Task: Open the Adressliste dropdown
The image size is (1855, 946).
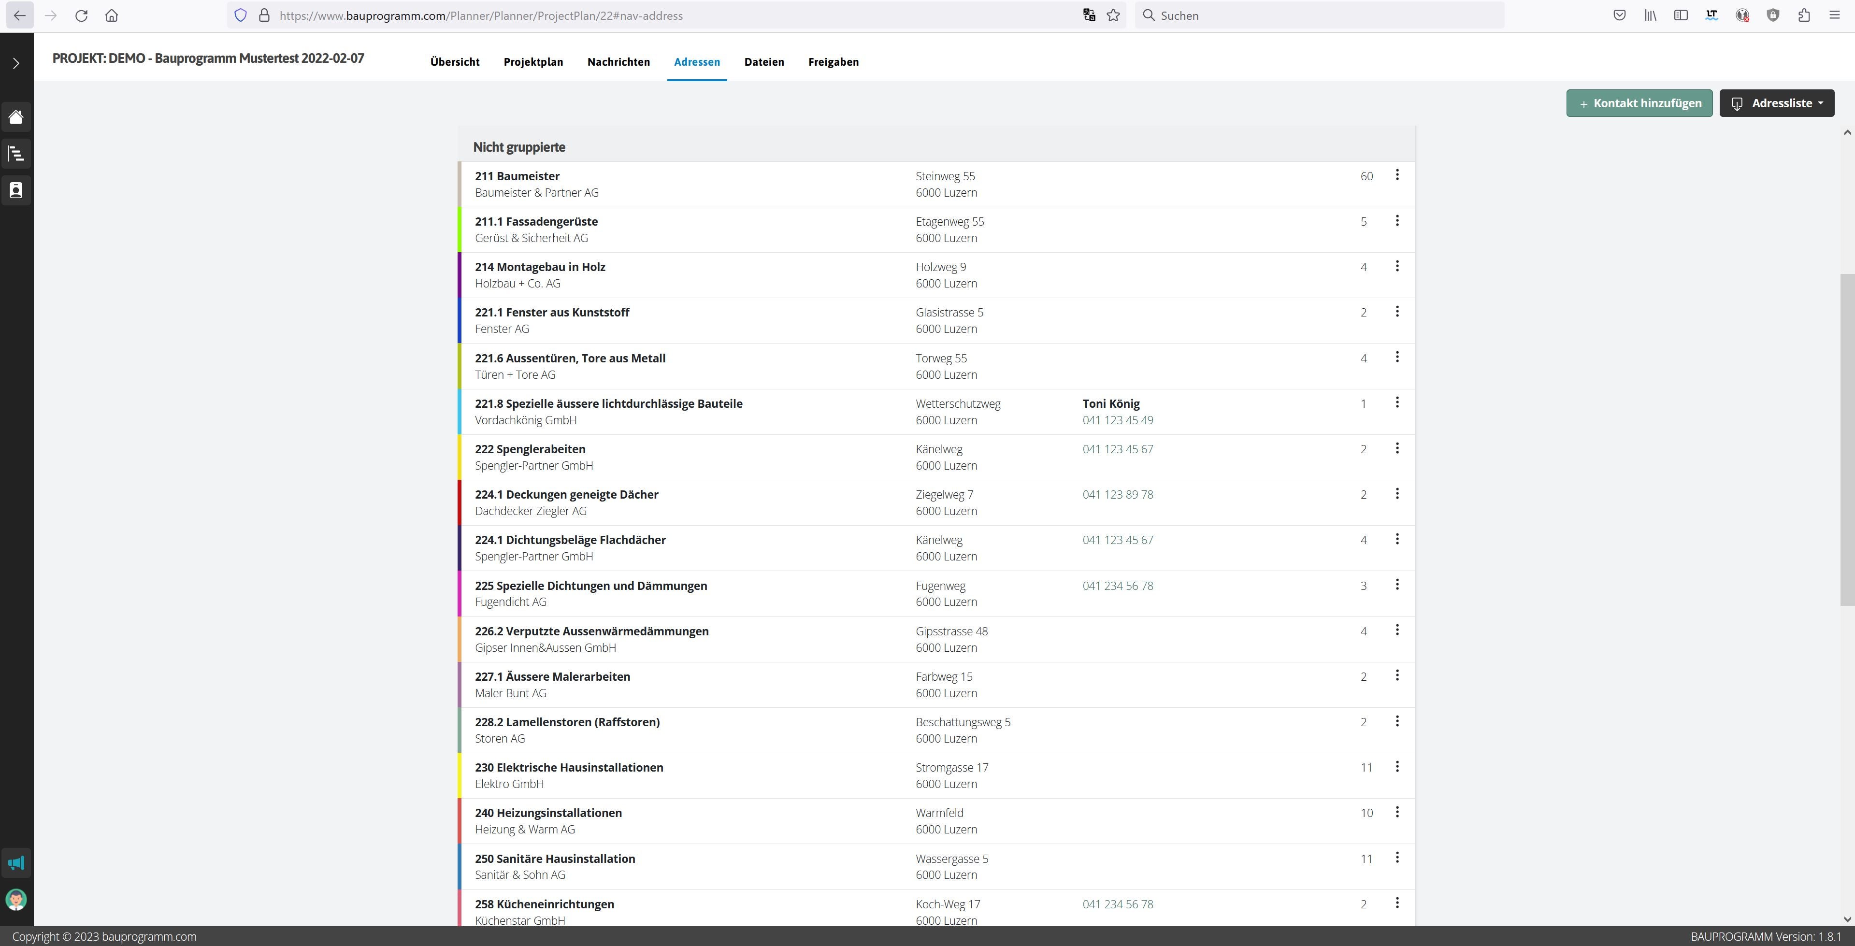Action: tap(1777, 103)
